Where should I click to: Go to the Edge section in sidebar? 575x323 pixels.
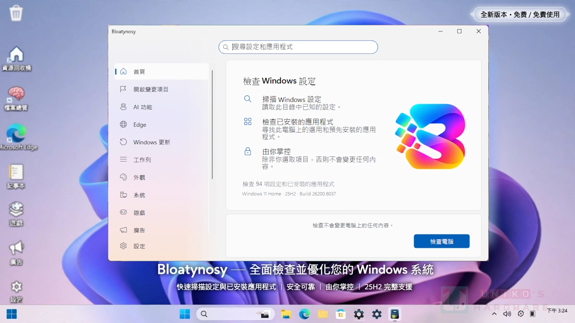pyautogui.click(x=161, y=125)
